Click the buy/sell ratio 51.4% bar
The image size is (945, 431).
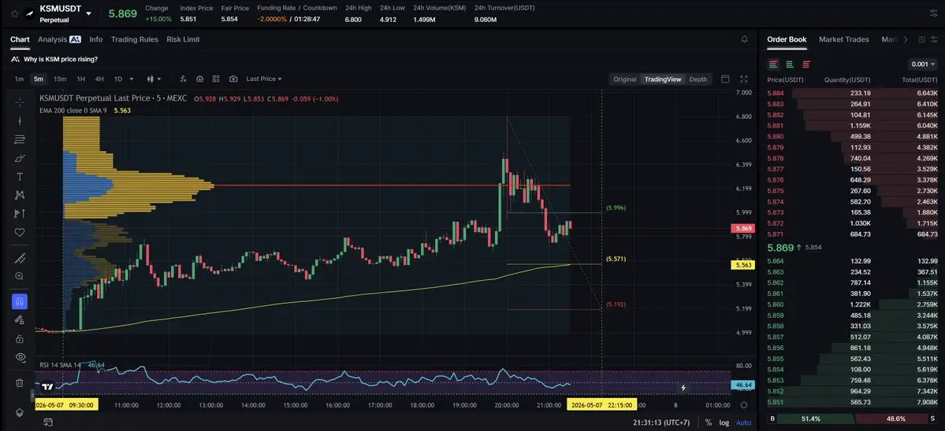tap(812, 418)
